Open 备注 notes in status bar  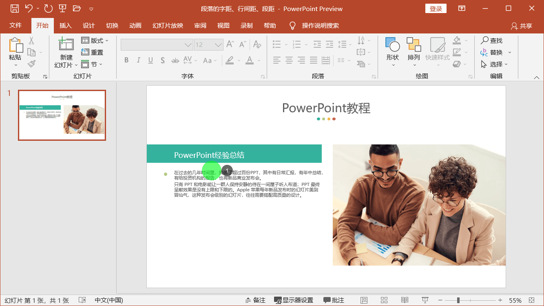coord(255,300)
